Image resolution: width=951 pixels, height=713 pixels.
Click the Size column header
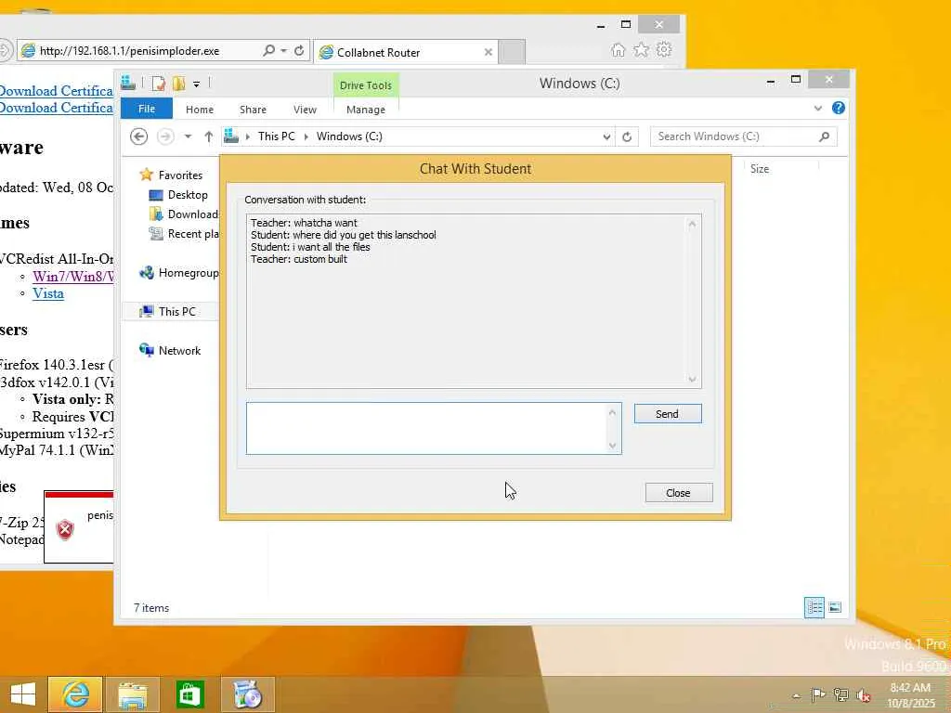tap(760, 169)
